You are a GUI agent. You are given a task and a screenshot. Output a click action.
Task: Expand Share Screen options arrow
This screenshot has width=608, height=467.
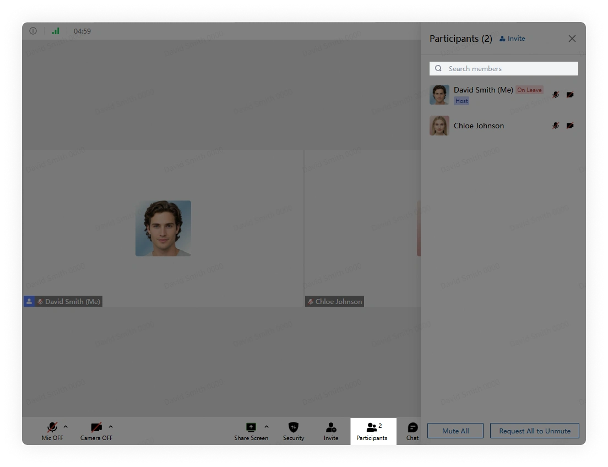(x=267, y=427)
